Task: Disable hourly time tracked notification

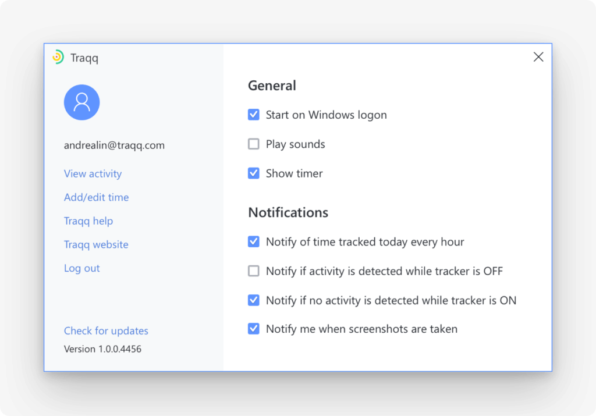Action: click(x=254, y=241)
